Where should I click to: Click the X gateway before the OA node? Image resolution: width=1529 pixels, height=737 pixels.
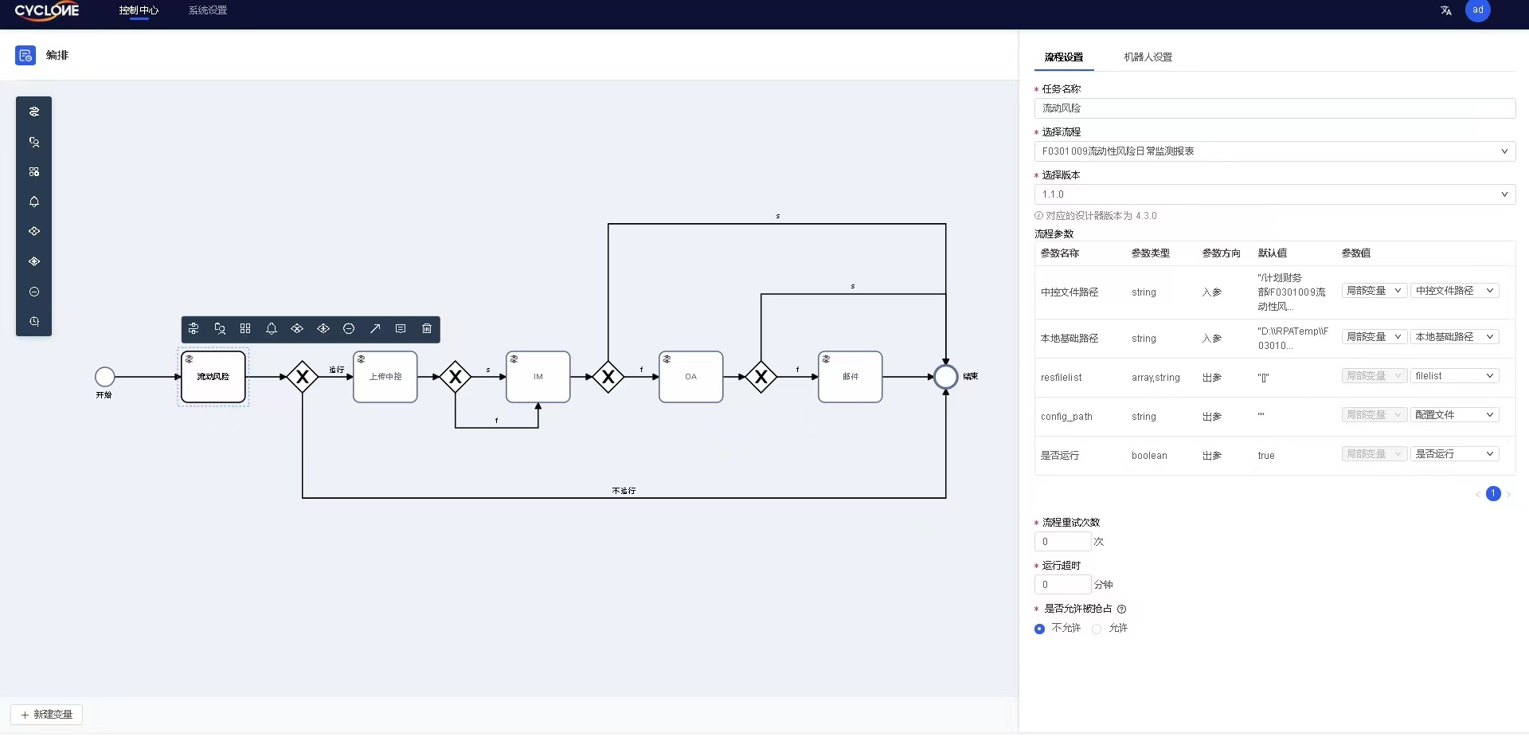(608, 377)
